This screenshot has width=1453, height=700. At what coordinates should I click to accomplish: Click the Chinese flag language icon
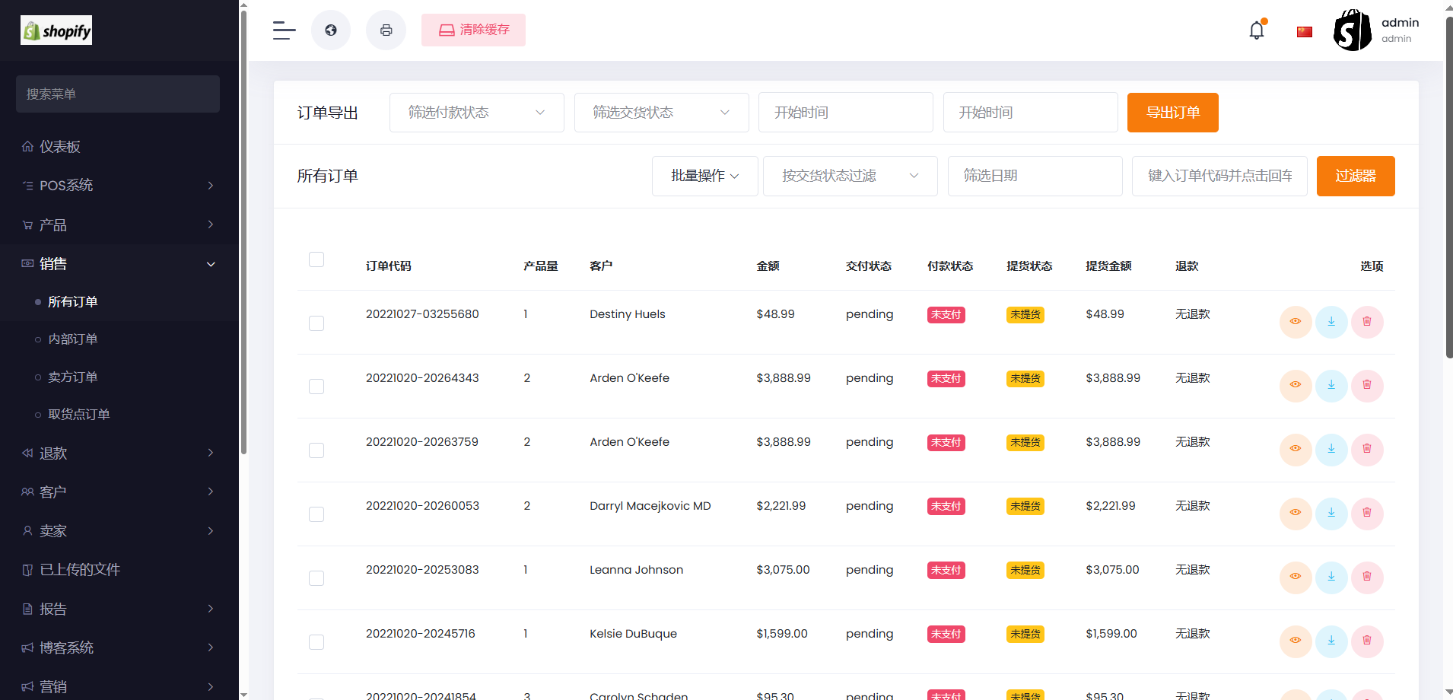tap(1305, 31)
